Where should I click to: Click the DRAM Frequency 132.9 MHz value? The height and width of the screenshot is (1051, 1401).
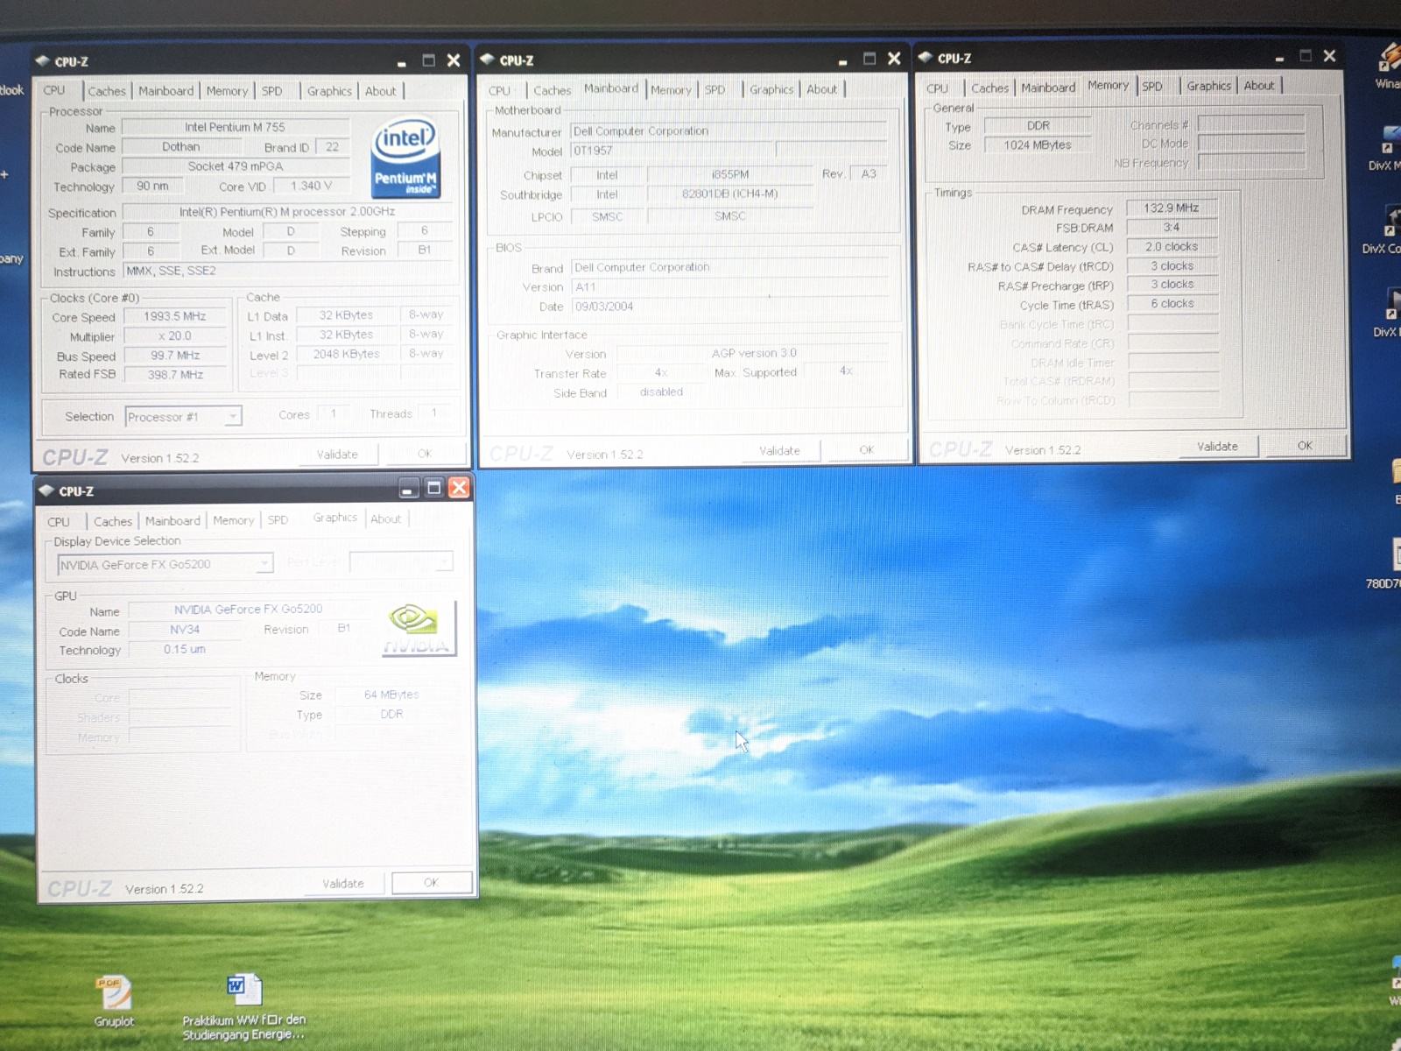click(1171, 208)
